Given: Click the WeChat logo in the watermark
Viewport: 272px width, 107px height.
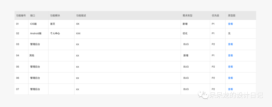Looking at the screenshot, I should click(x=203, y=95).
